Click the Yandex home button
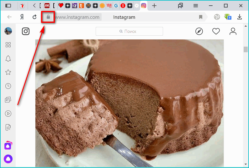Image resolution: width=249 pixels, height=168 pixels. (x=22, y=17)
